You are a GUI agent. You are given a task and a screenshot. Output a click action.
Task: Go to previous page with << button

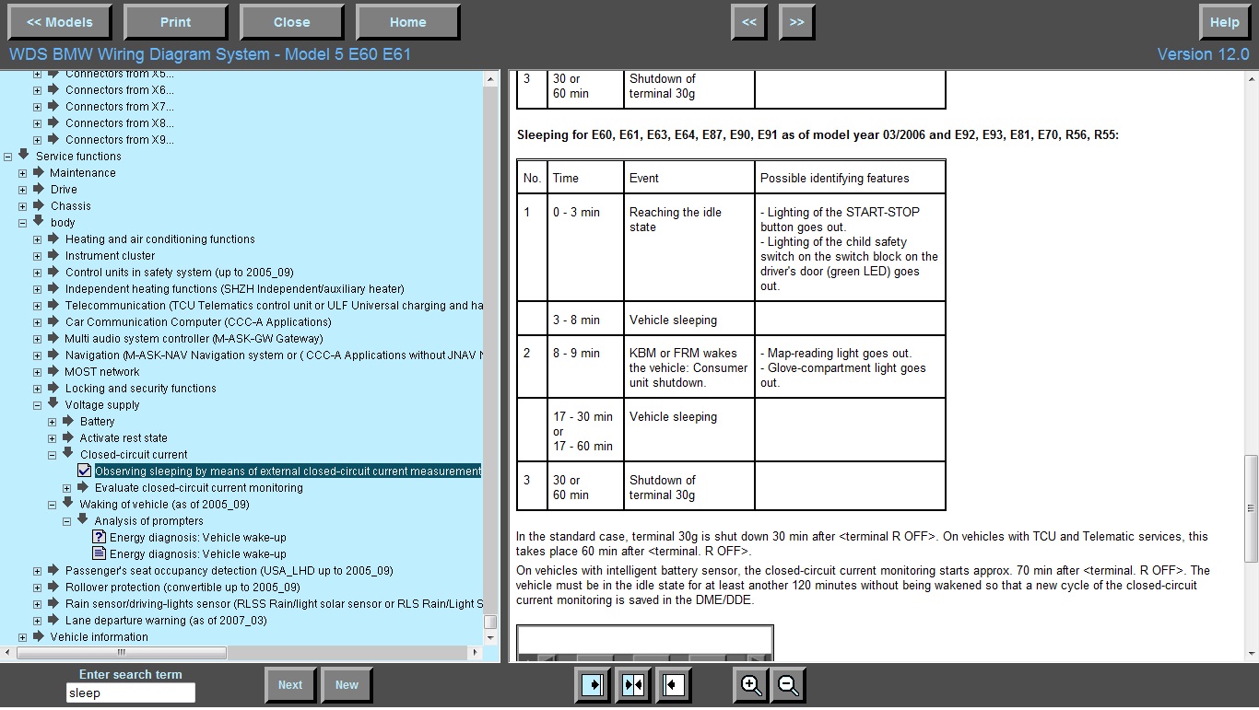point(749,22)
